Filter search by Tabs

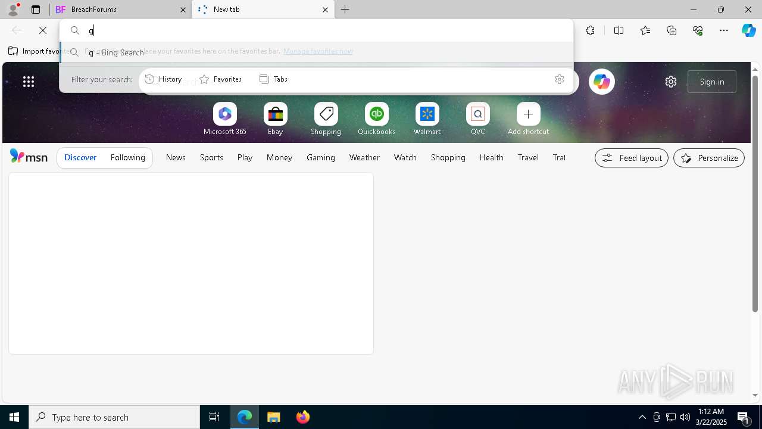pos(274,79)
